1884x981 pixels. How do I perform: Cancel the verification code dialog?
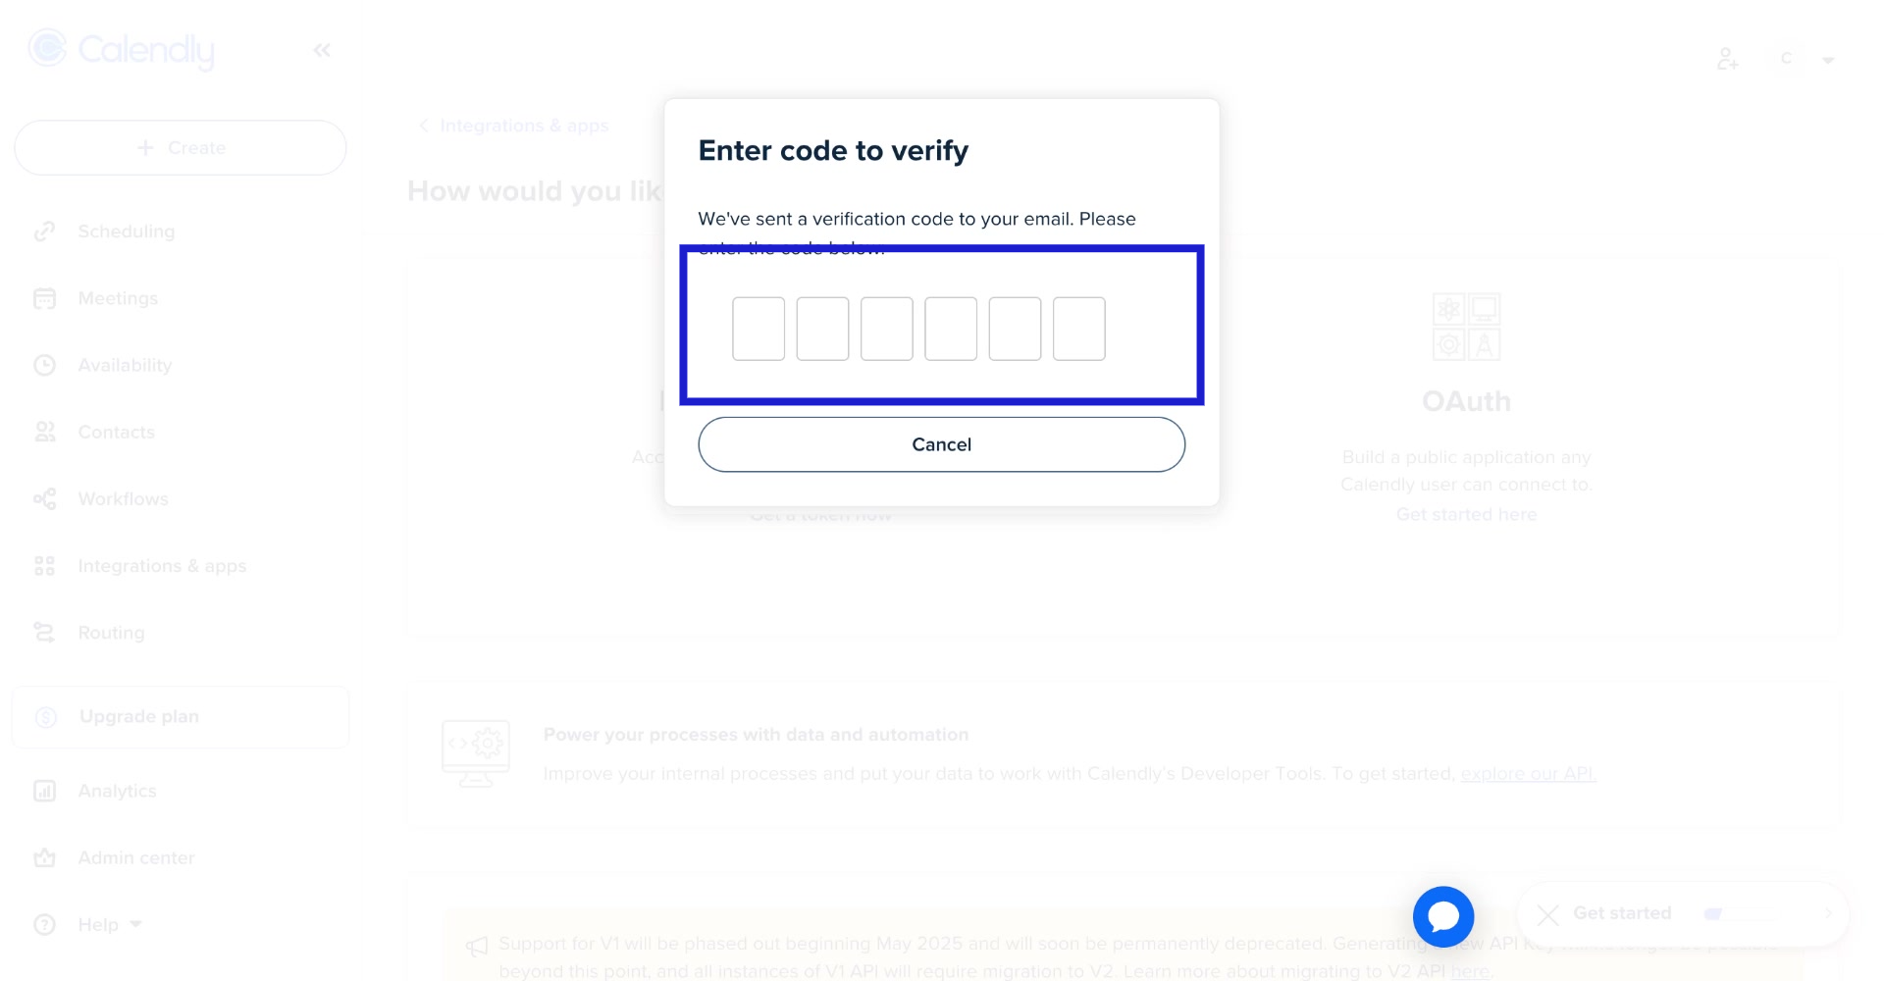[x=941, y=444]
